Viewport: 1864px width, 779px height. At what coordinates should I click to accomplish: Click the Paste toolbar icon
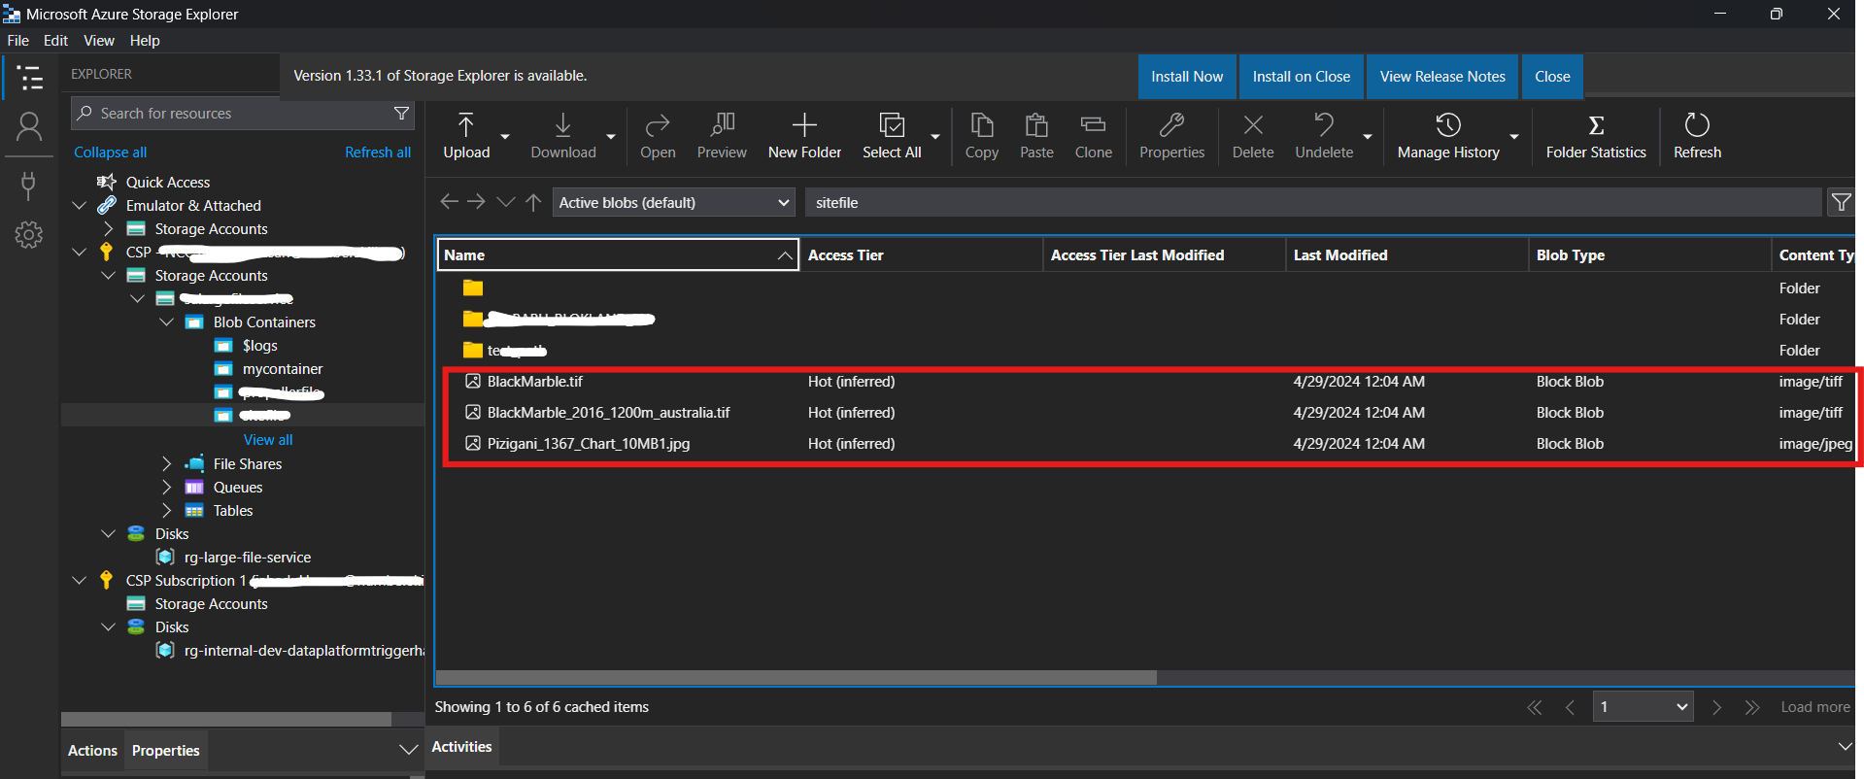pos(1036,136)
